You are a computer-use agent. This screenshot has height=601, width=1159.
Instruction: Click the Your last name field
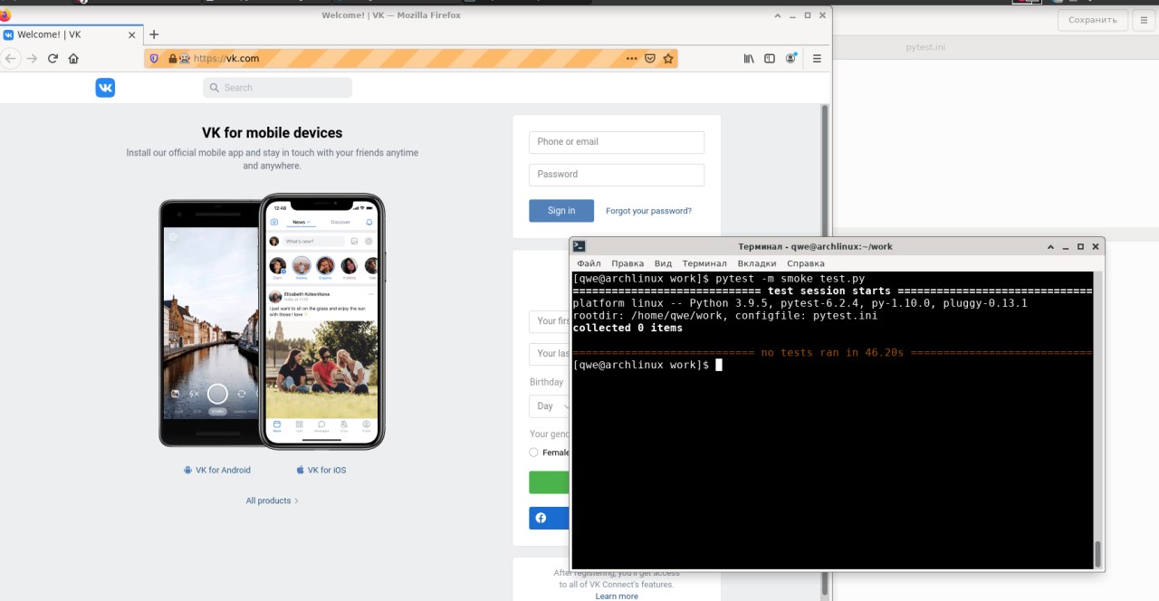click(550, 354)
